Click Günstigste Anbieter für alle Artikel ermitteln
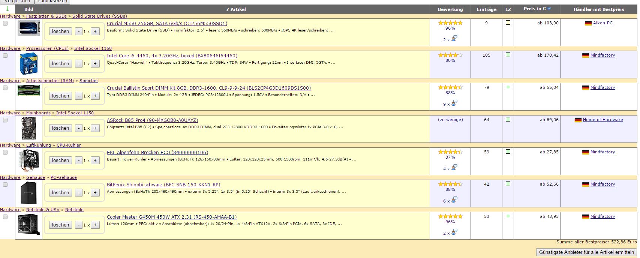Viewport: 640px width, 258px height. pos(586,252)
